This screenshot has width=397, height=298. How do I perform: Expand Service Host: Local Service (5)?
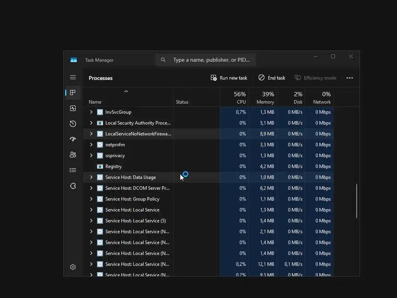pos(91,221)
